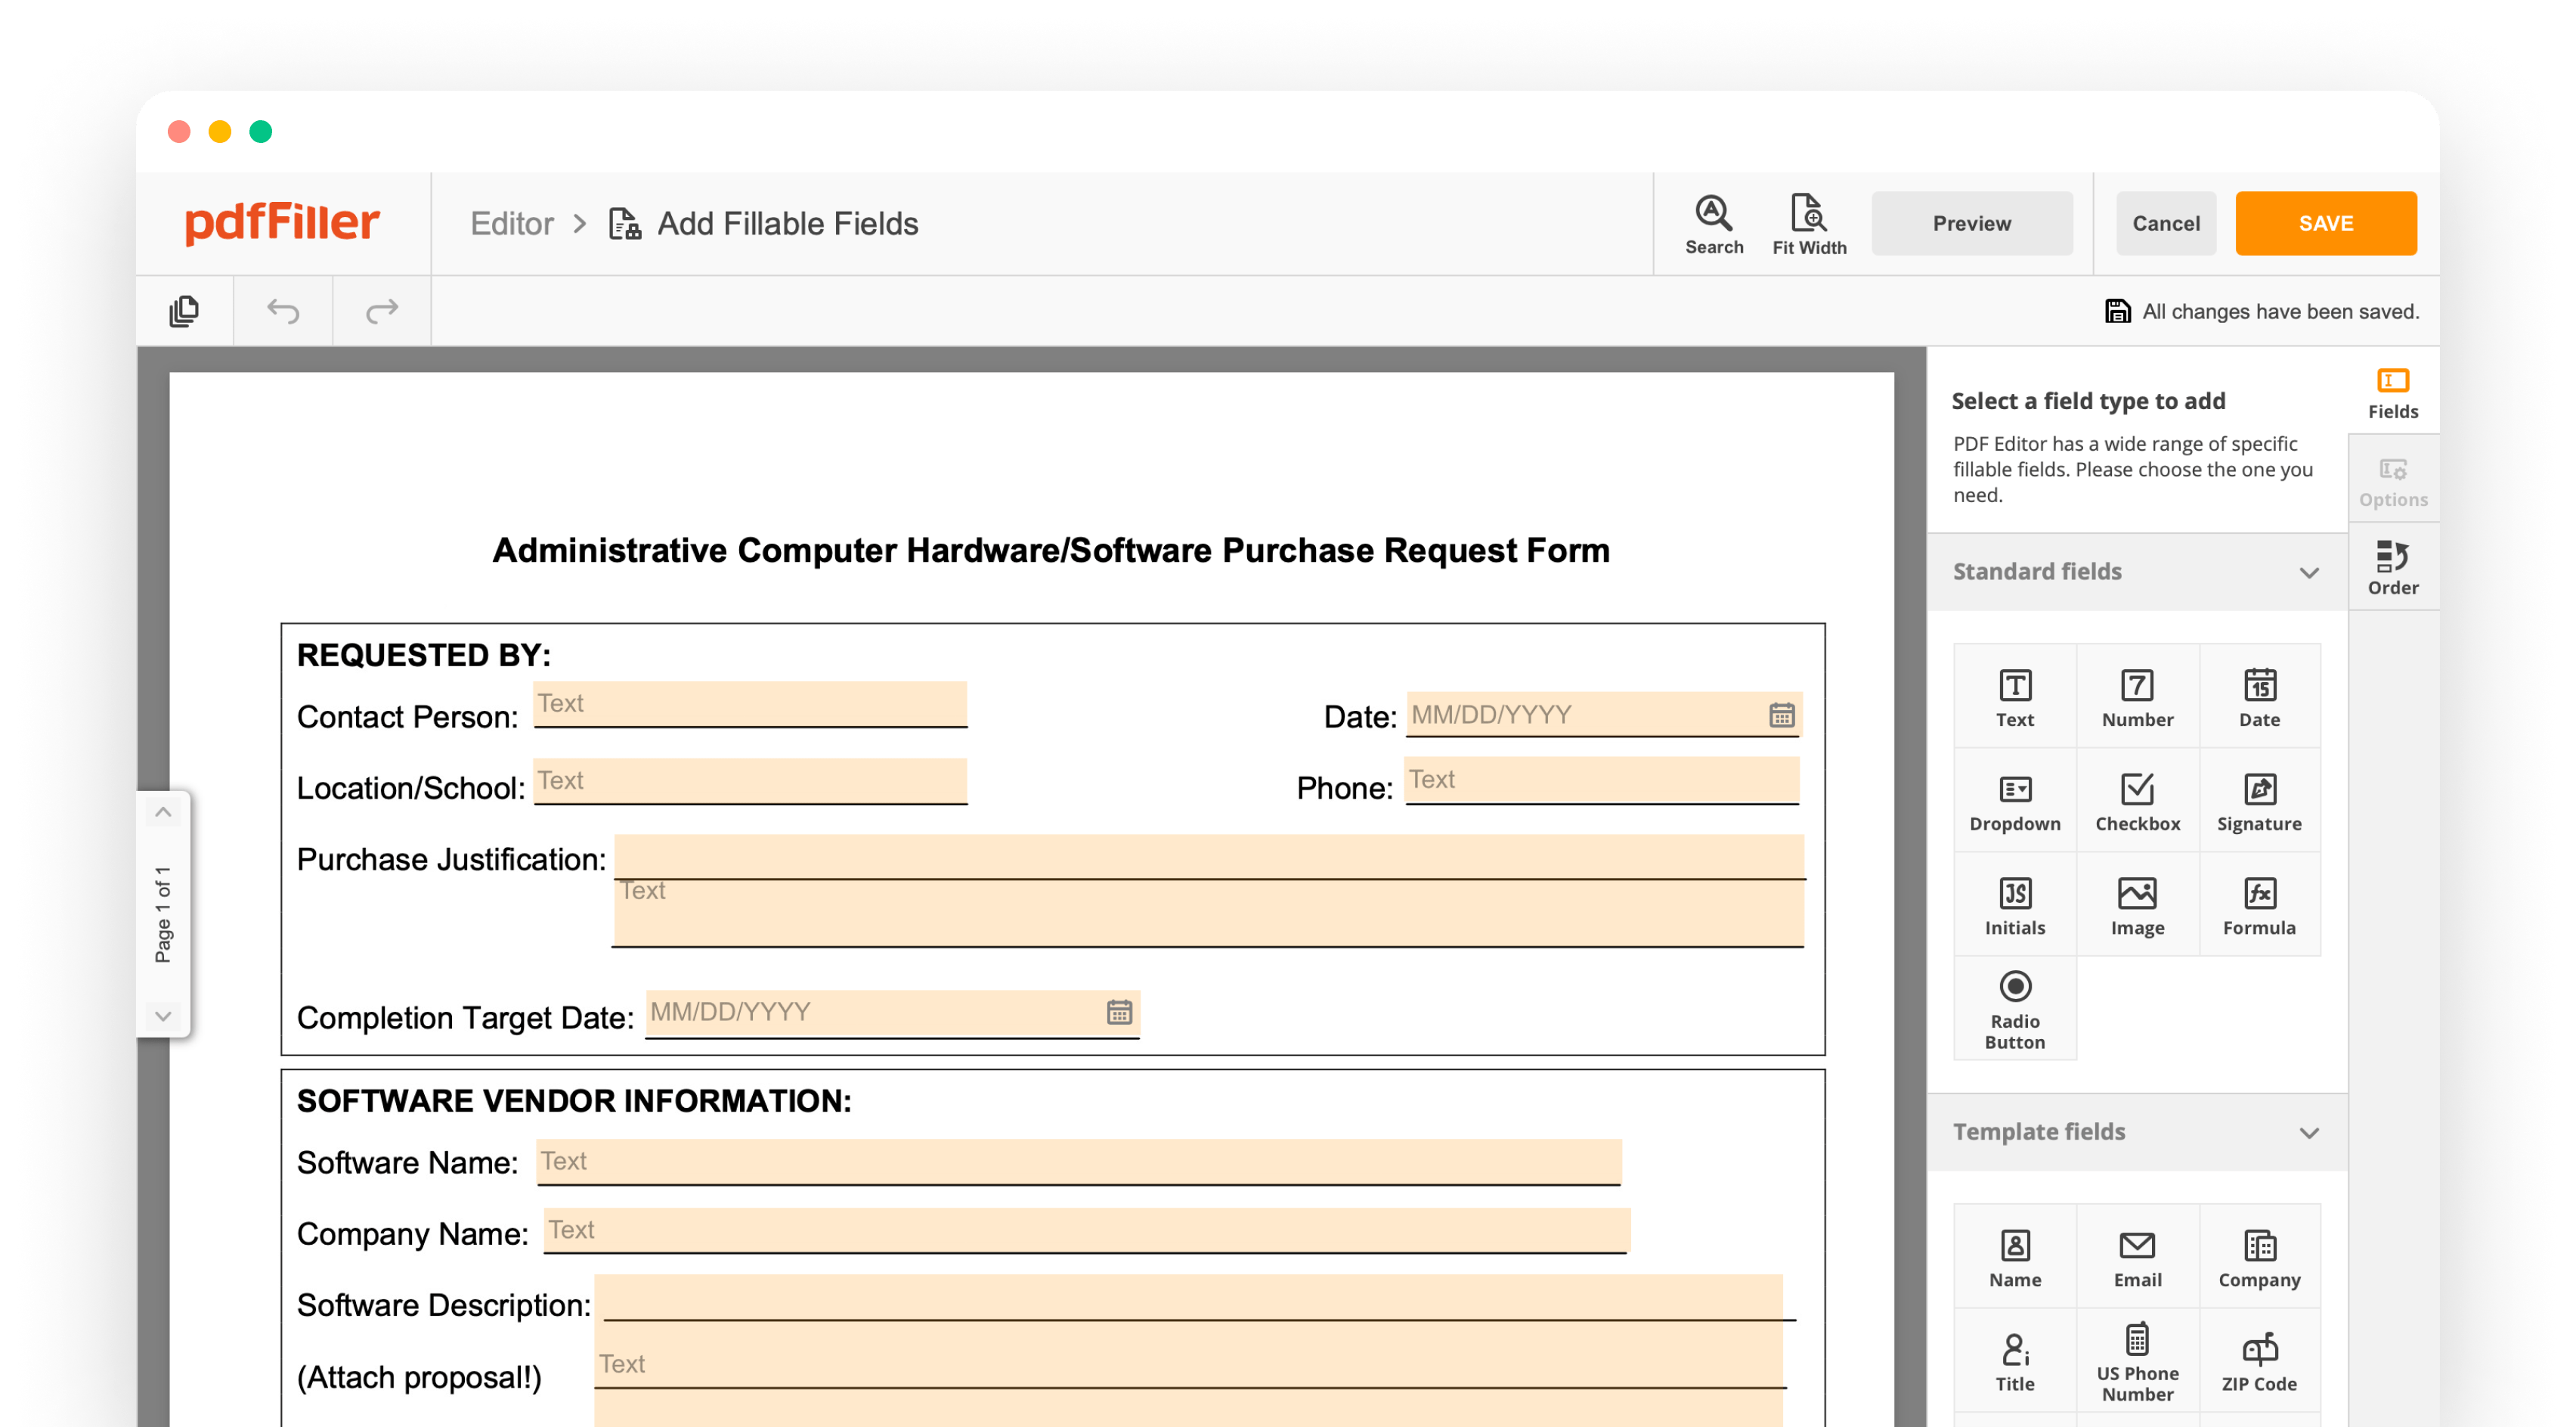Select the Signature field type
The height and width of the screenshot is (1427, 2576).
tap(2259, 799)
